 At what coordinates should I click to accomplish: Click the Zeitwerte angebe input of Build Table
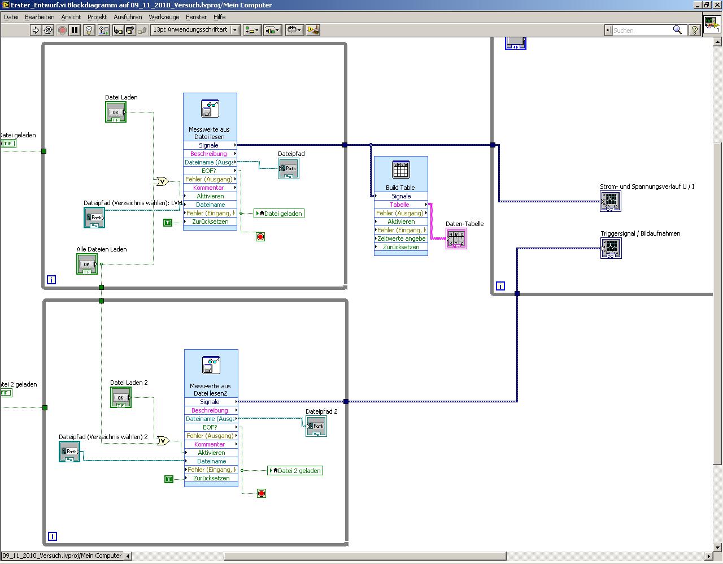401,238
